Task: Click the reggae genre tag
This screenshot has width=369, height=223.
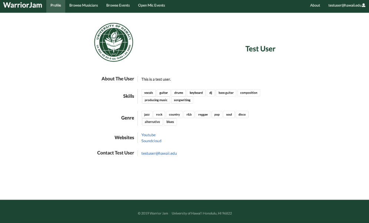Action: pos(203,114)
